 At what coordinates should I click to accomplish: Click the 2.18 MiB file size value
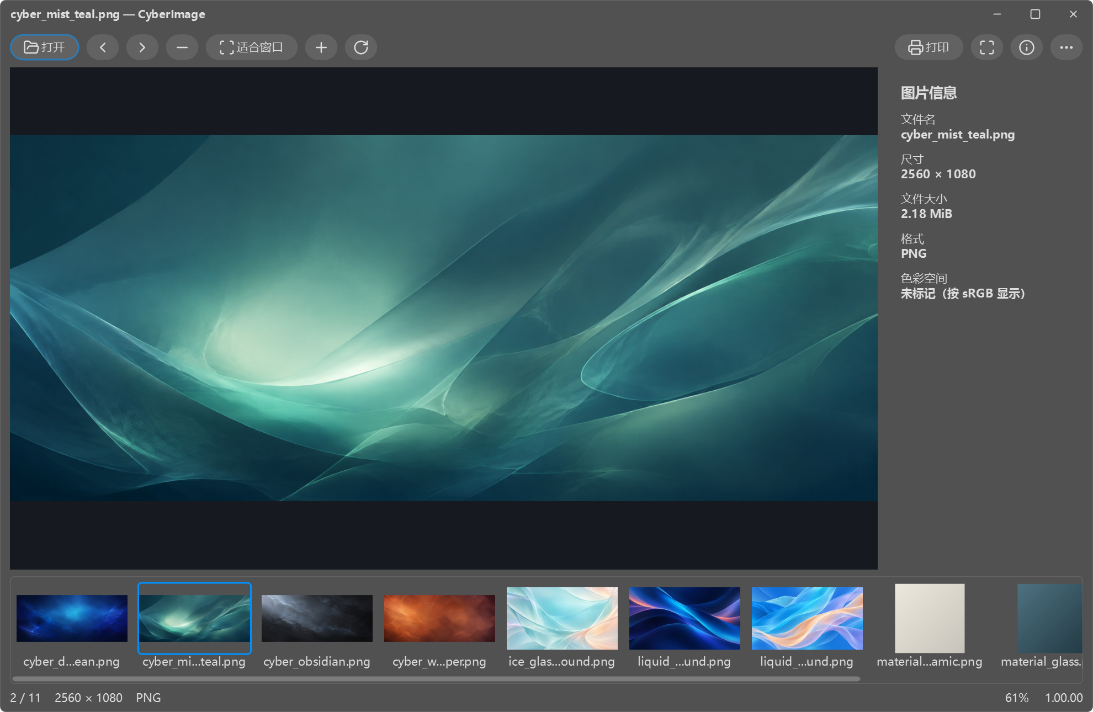coord(926,214)
